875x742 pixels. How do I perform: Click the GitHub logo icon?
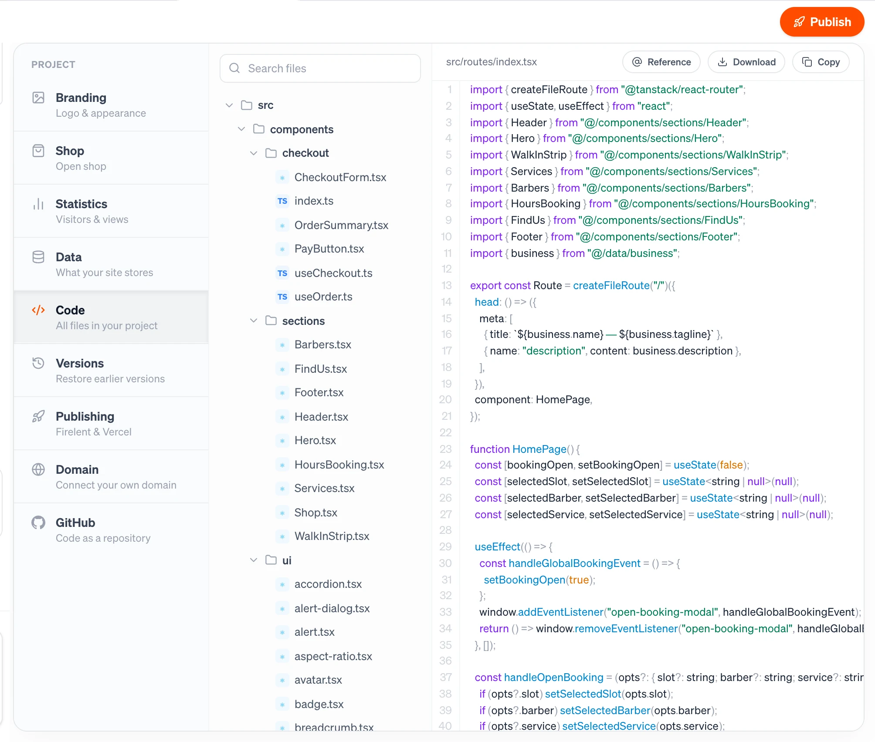tap(38, 523)
